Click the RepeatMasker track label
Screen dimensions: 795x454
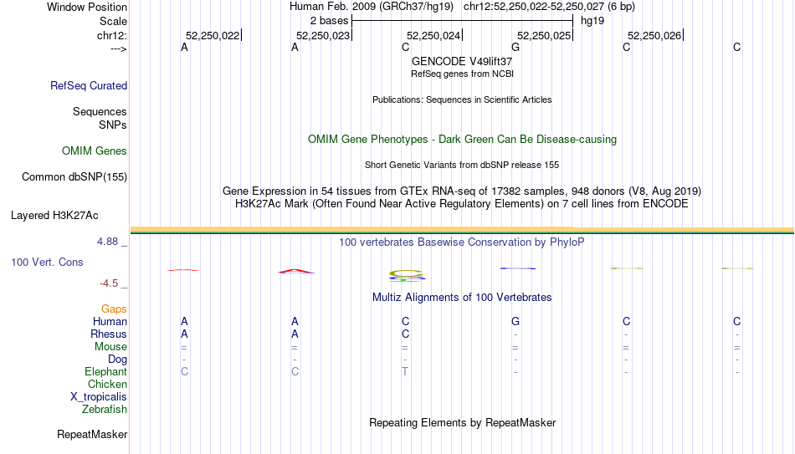tap(92, 434)
